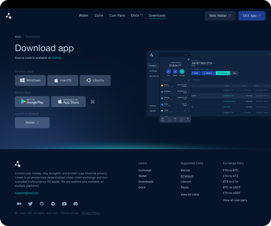Select the Downloads nav item
This screenshot has width=271, height=226.
tap(157, 15)
